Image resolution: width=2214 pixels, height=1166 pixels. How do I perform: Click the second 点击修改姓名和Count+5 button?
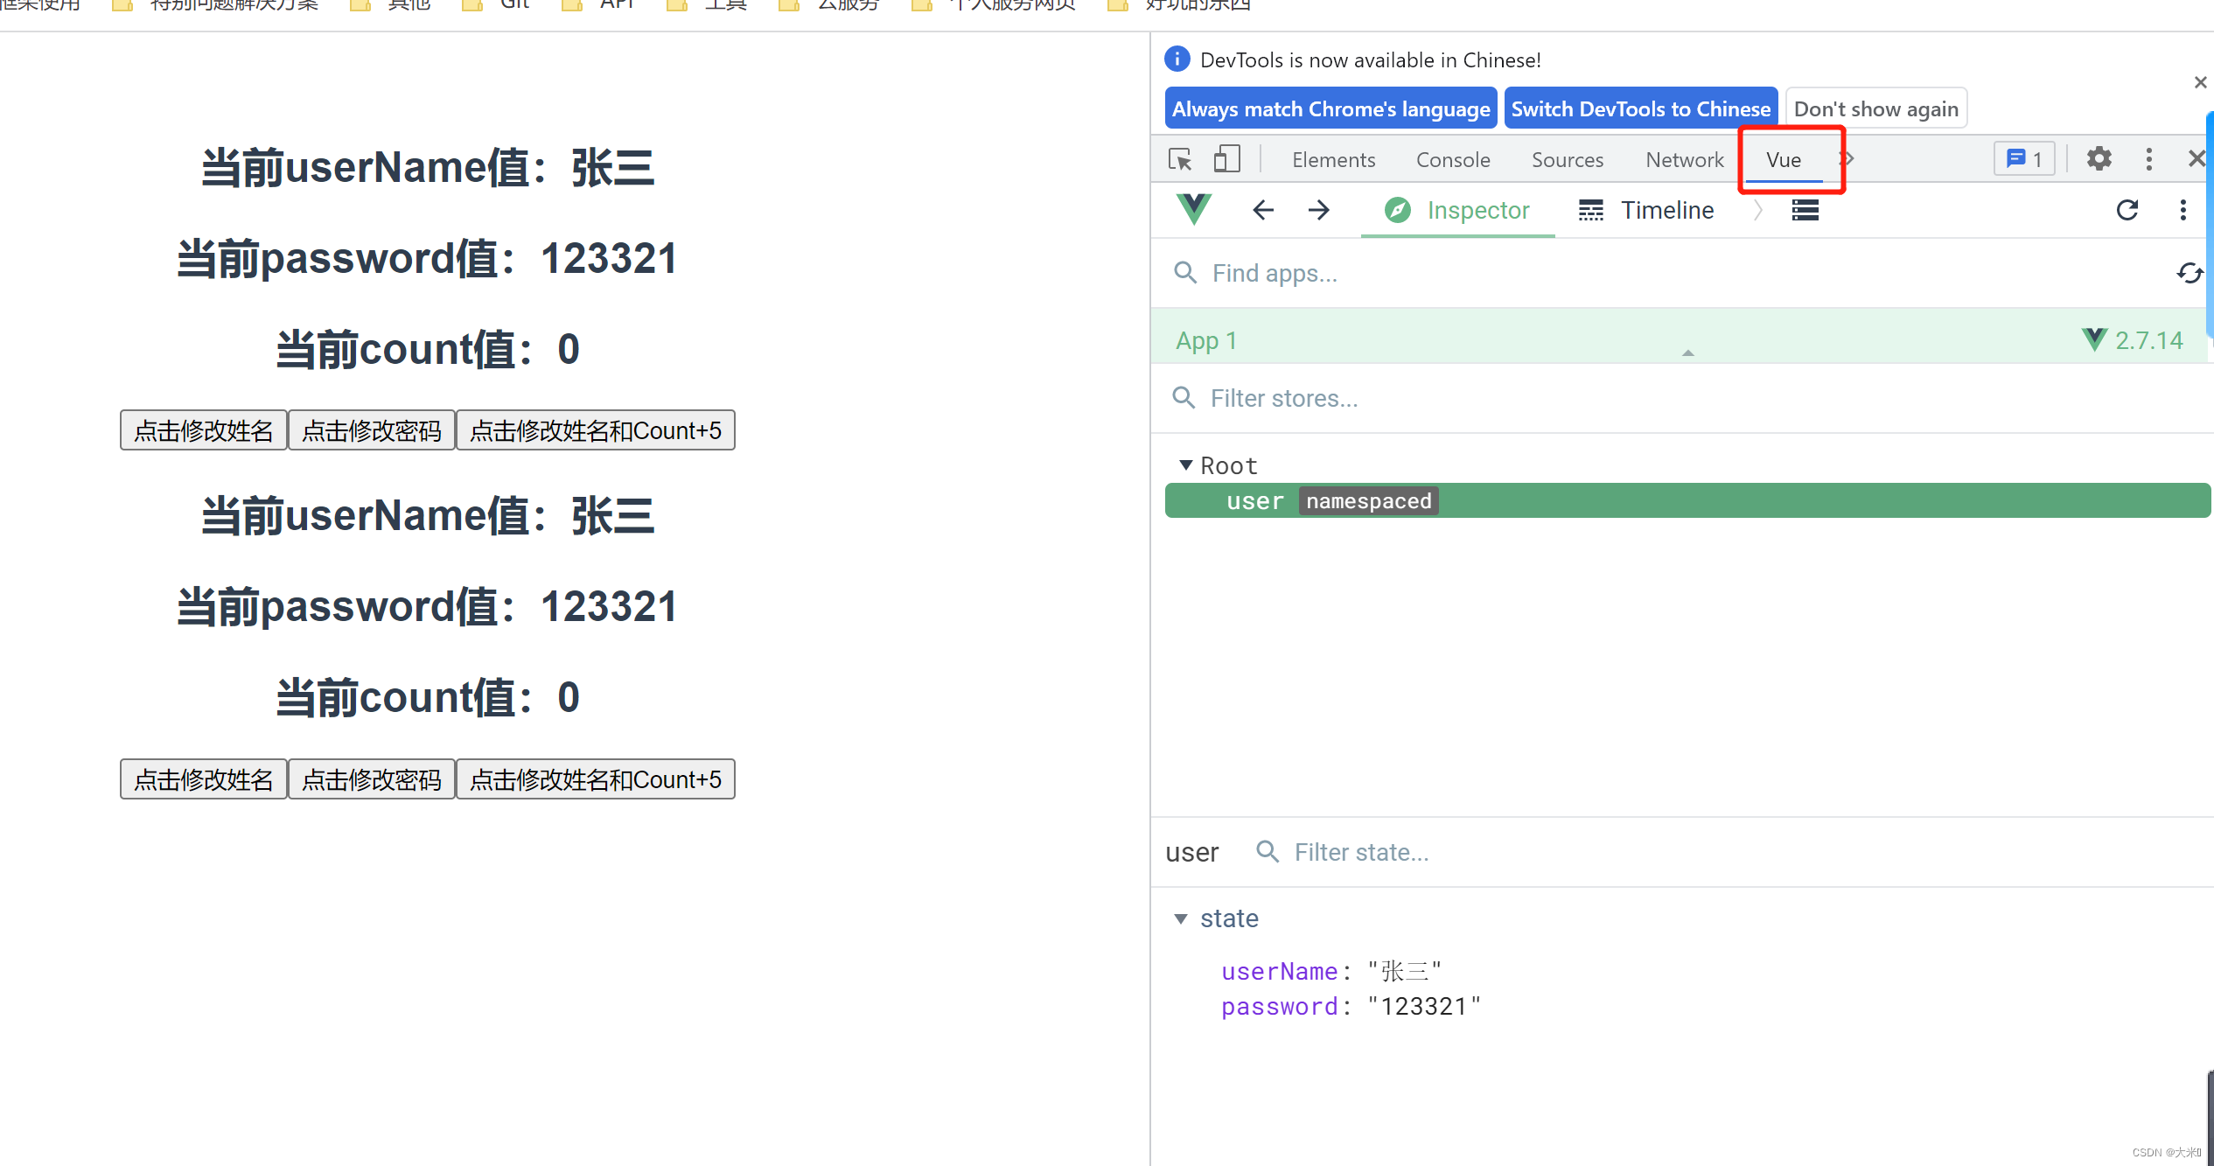tap(596, 779)
